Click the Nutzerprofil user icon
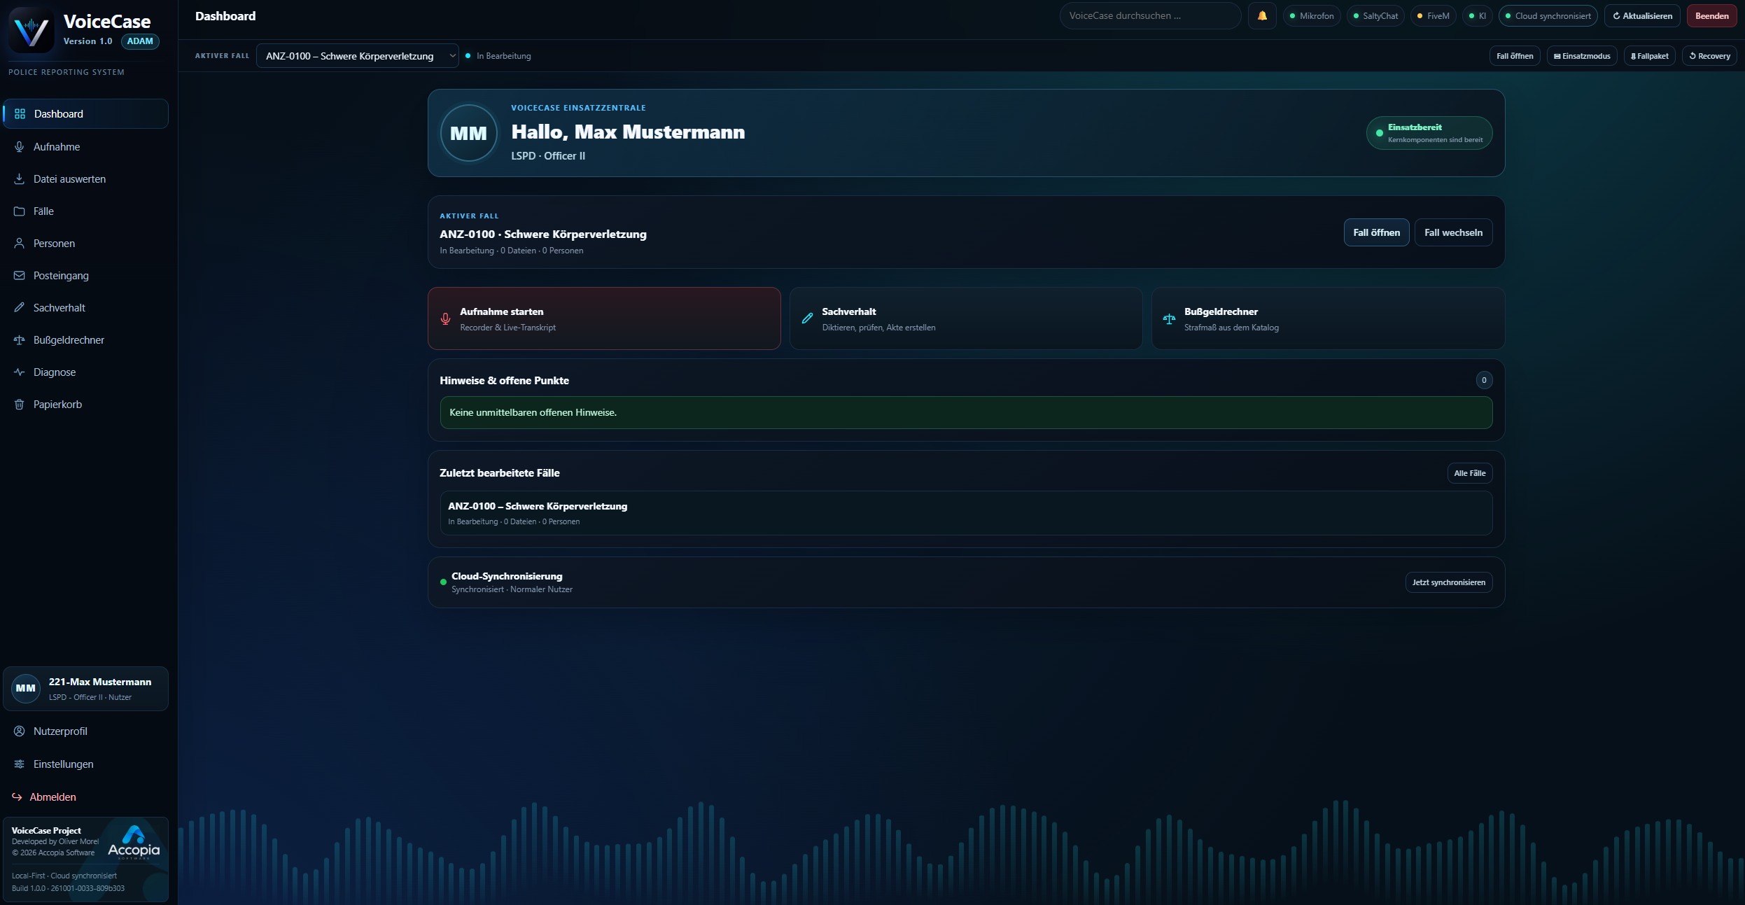Screen dimensions: 1745x905 [20, 731]
